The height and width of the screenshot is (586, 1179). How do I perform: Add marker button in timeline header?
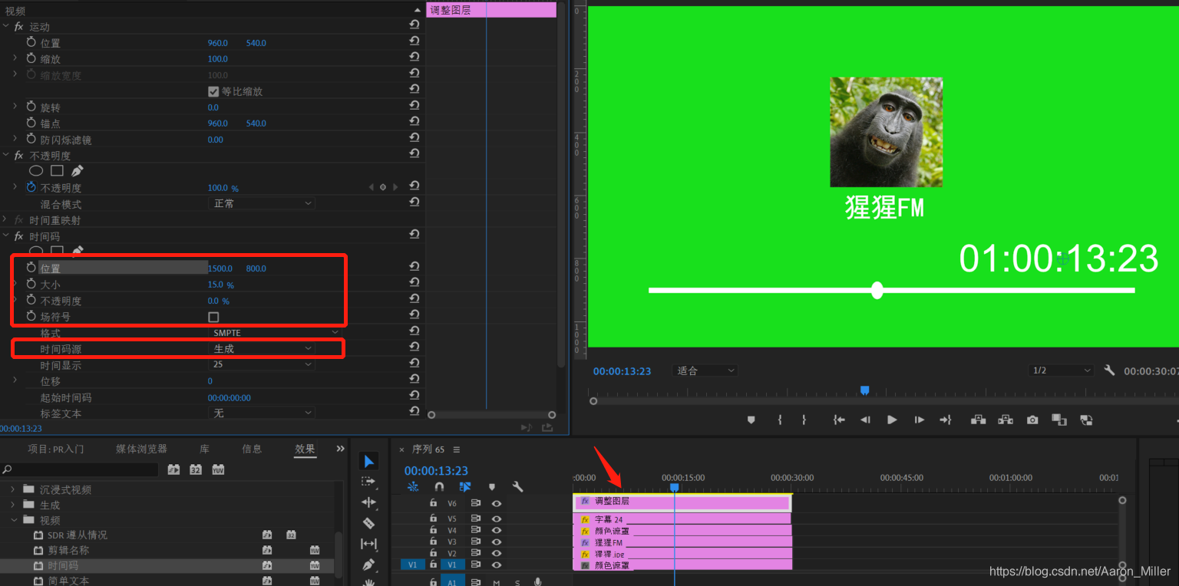(492, 486)
